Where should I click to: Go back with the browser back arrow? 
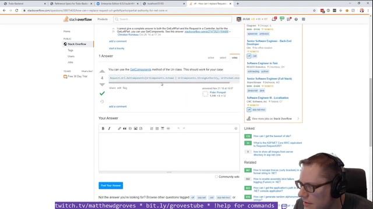4,10
